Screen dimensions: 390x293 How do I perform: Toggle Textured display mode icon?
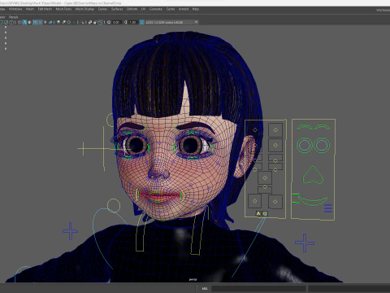(40, 22)
